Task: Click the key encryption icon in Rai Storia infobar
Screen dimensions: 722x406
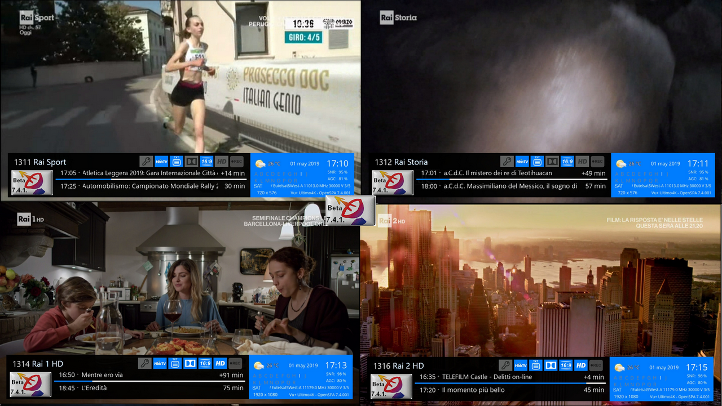Action: click(x=507, y=162)
